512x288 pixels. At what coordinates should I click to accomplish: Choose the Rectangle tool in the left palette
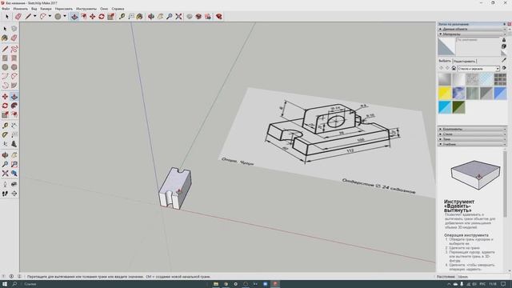(5, 58)
